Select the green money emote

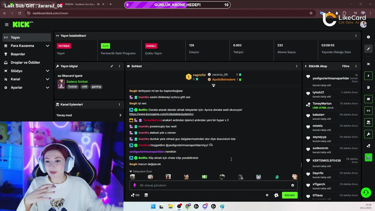pyautogui.click(x=204, y=177)
